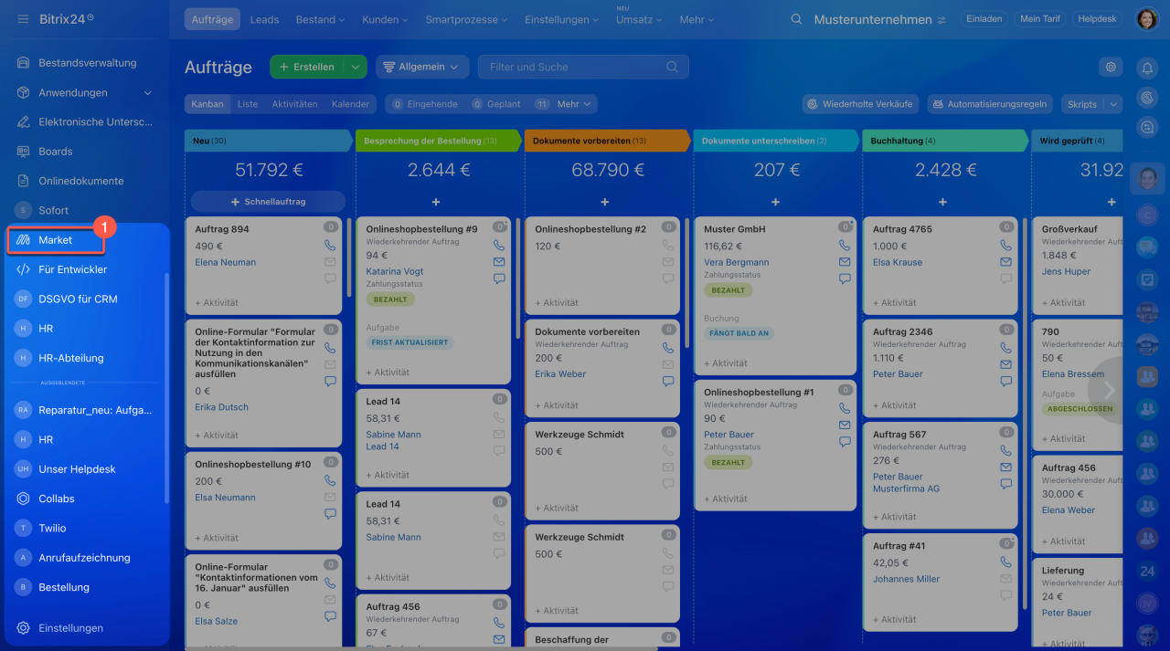Switch to the Leads tab

264,19
